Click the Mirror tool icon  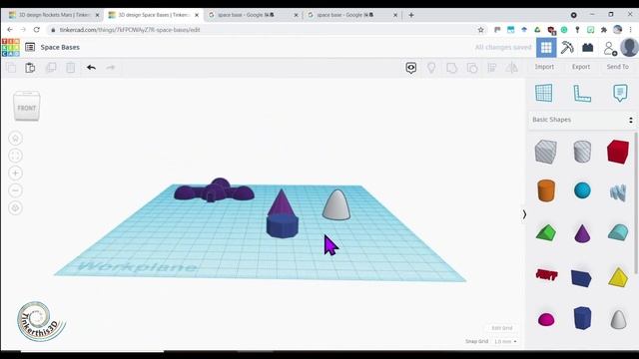512,68
